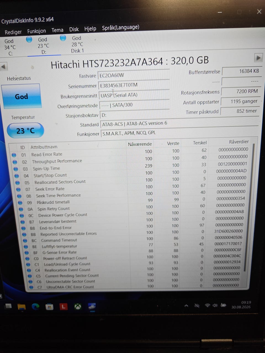Open the red L app from the taskbar

(x=63, y=306)
